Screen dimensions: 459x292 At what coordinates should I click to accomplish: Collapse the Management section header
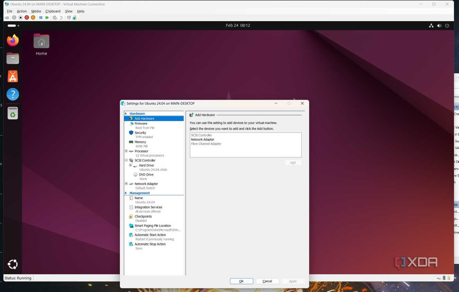pos(126,193)
